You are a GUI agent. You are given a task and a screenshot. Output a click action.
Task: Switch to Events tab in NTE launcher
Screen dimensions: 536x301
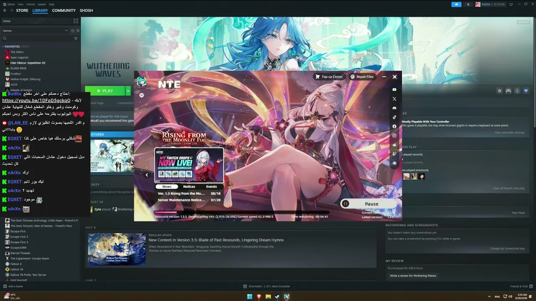tap(211, 186)
